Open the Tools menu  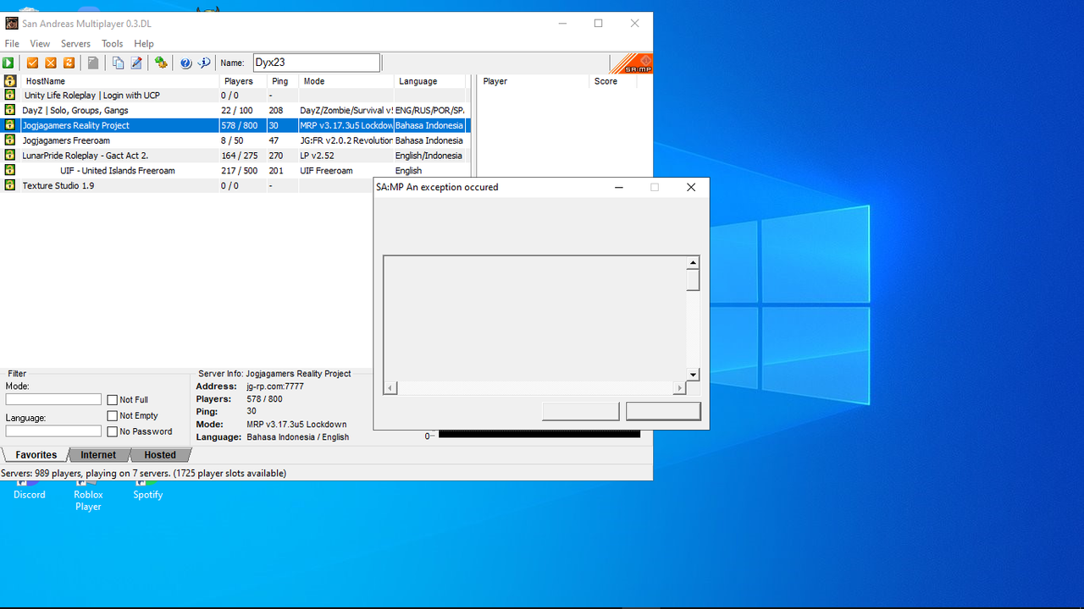tap(113, 44)
